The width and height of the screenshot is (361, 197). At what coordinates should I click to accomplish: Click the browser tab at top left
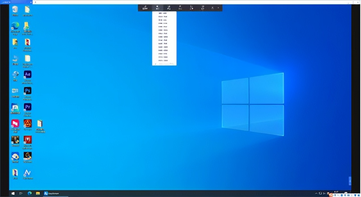(x=16, y=2)
